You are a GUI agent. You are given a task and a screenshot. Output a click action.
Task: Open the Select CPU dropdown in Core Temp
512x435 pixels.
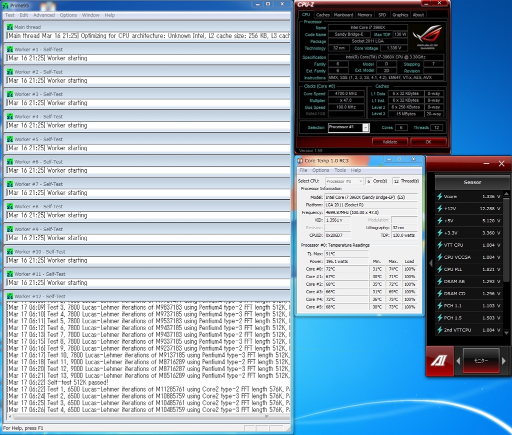[360, 181]
